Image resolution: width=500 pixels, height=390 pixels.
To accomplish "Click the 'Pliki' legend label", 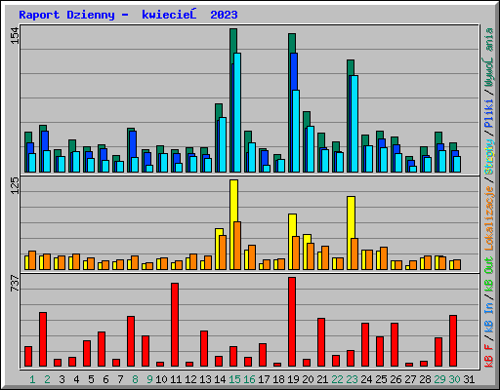I will [489, 113].
